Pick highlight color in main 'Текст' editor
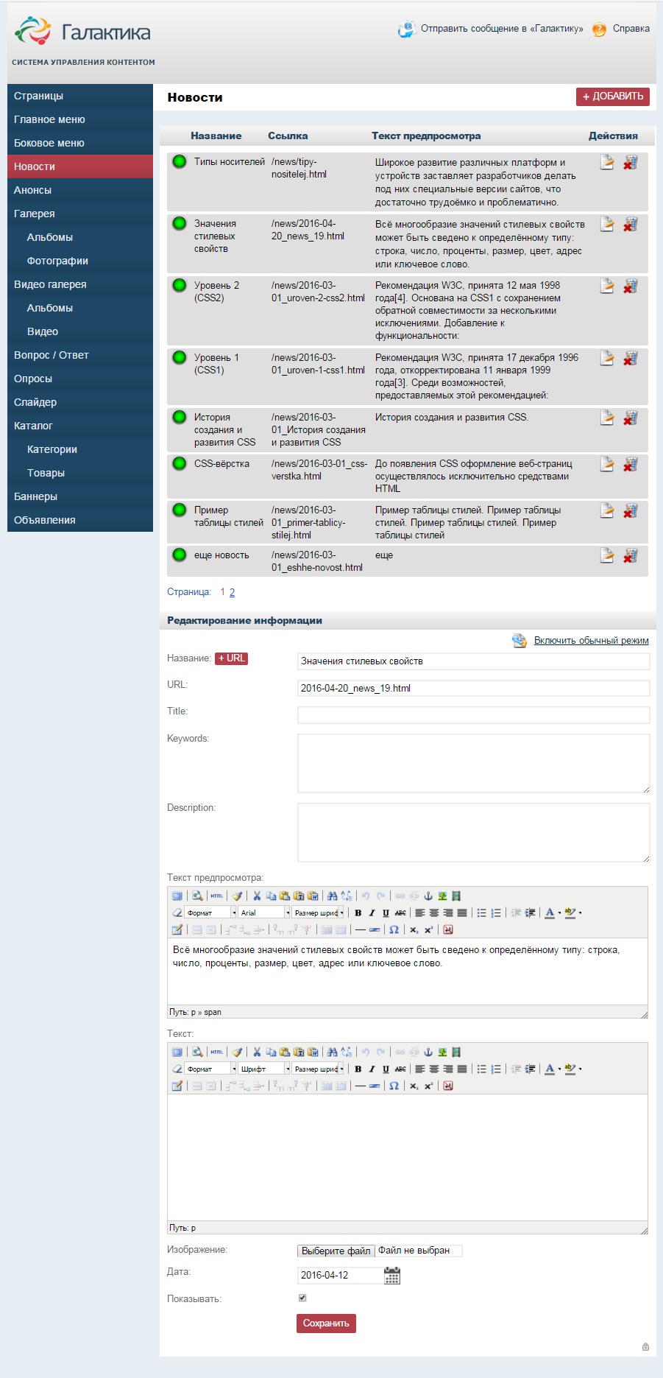This screenshot has width=663, height=1378. coord(570,1069)
